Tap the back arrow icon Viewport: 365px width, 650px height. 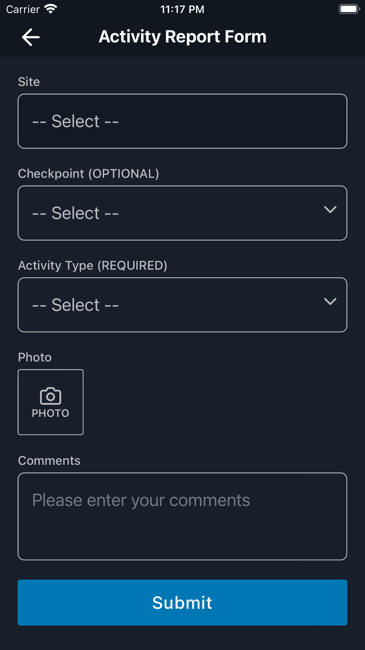click(31, 37)
